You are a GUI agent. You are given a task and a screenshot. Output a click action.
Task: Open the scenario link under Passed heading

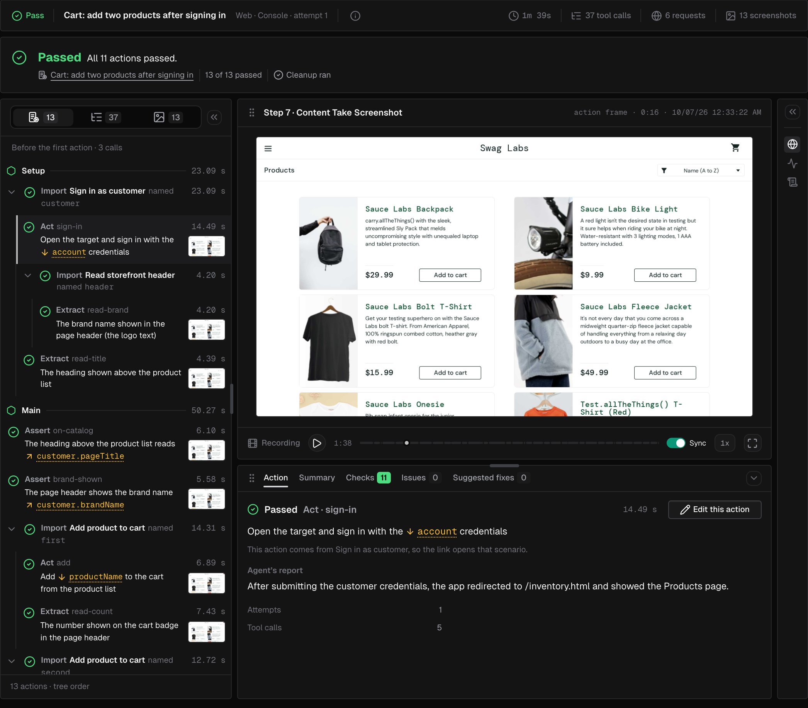[122, 75]
